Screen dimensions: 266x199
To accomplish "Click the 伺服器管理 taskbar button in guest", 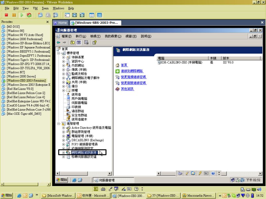I will (x=113, y=180).
